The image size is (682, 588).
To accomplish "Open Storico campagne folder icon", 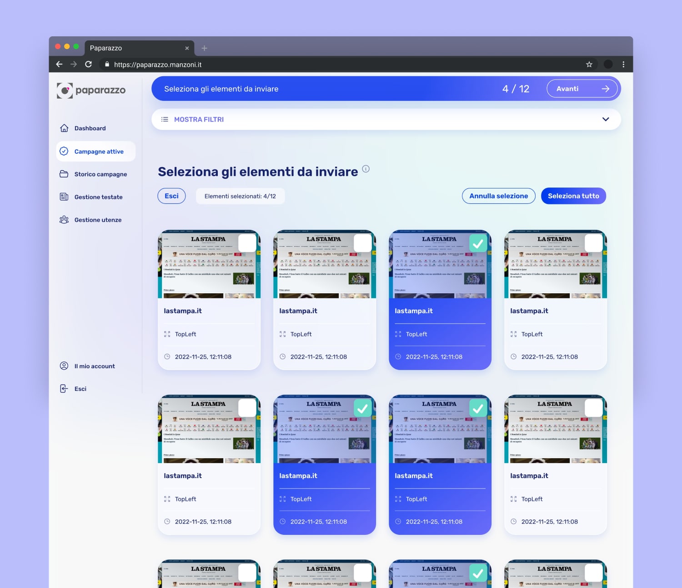I will click(x=64, y=174).
